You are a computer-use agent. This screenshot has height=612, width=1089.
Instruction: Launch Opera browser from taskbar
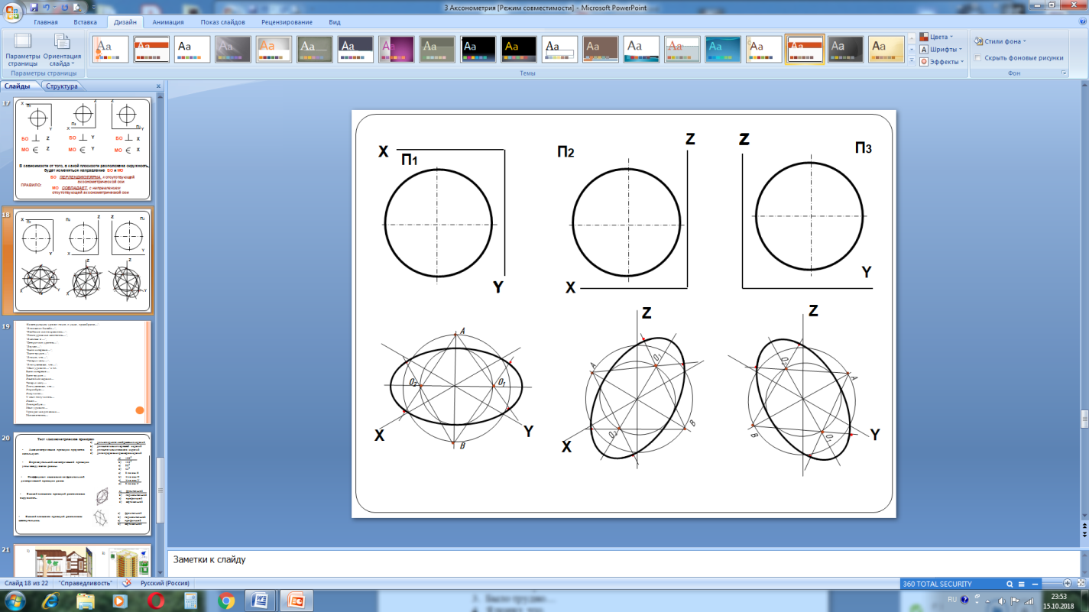coord(156,601)
